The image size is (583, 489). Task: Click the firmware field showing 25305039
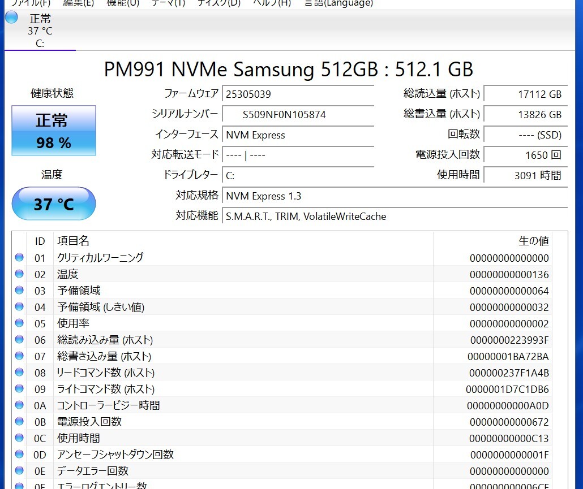click(298, 94)
